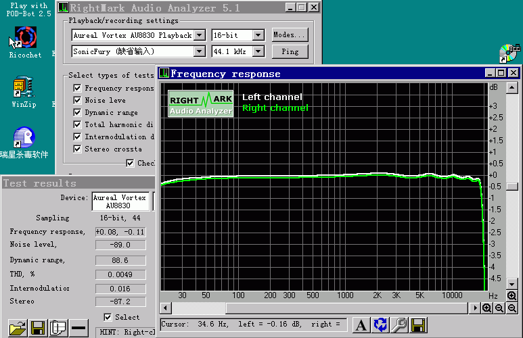Click the Ping button
The image size is (523, 338).
[290, 51]
